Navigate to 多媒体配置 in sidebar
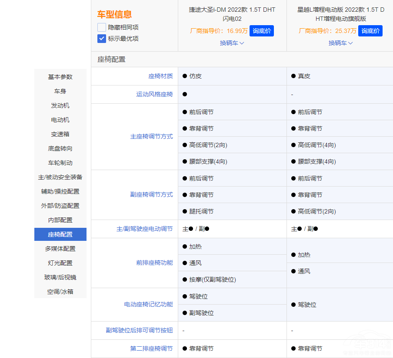 click(60, 249)
